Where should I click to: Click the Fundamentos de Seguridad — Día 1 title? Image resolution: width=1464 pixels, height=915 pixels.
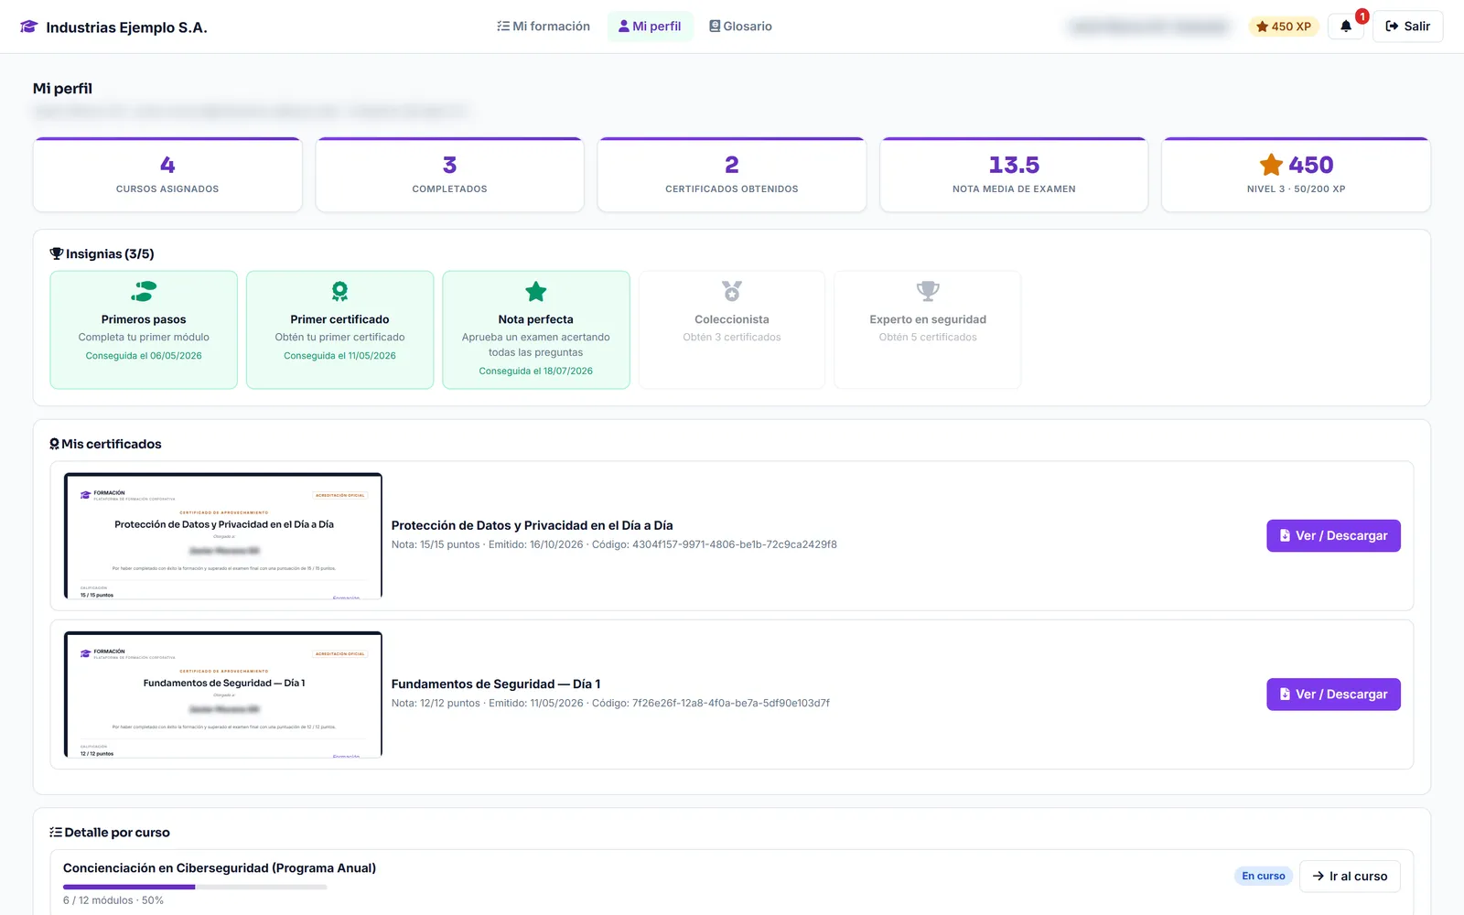tap(496, 684)
